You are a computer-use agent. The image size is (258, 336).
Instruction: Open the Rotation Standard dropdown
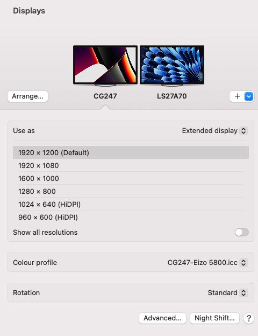pos(227,293)
